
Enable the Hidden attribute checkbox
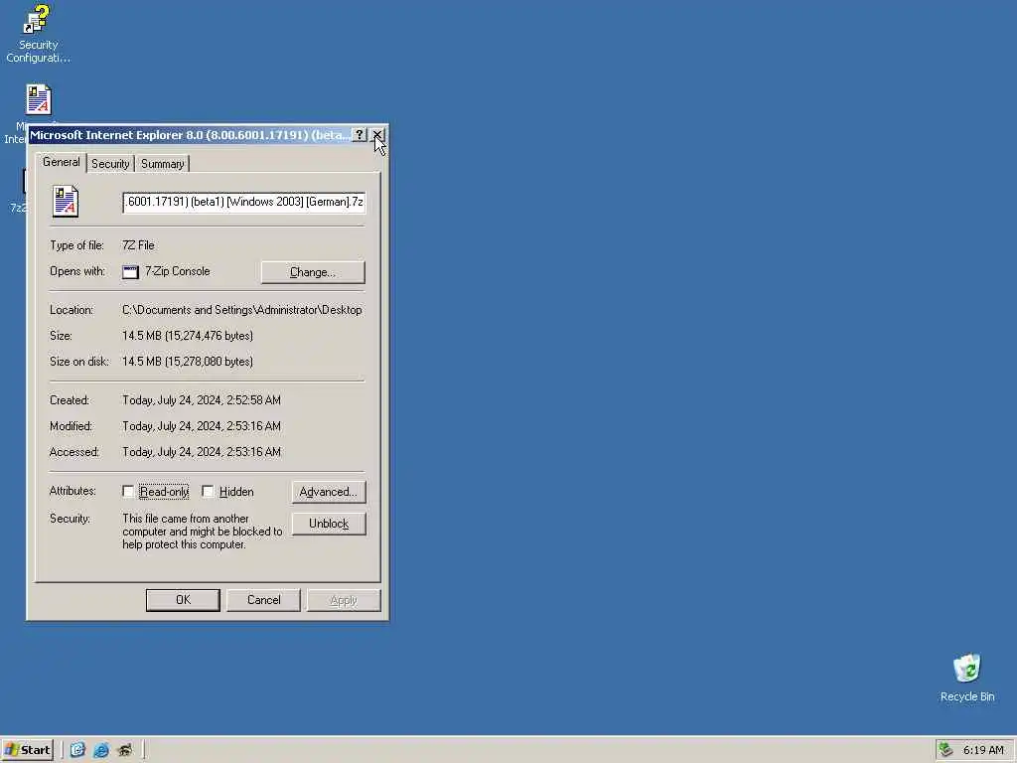208,492
